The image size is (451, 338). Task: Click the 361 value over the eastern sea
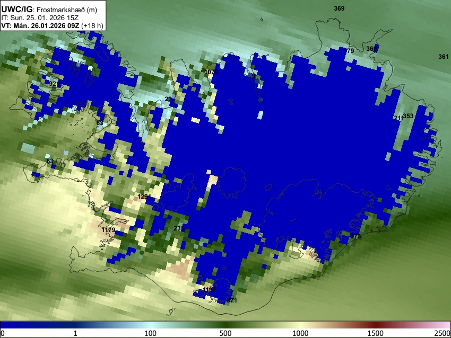[443, 57]
